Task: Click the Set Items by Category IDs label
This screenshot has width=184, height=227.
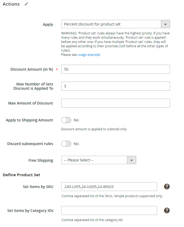Action: (x=30, y=211)
